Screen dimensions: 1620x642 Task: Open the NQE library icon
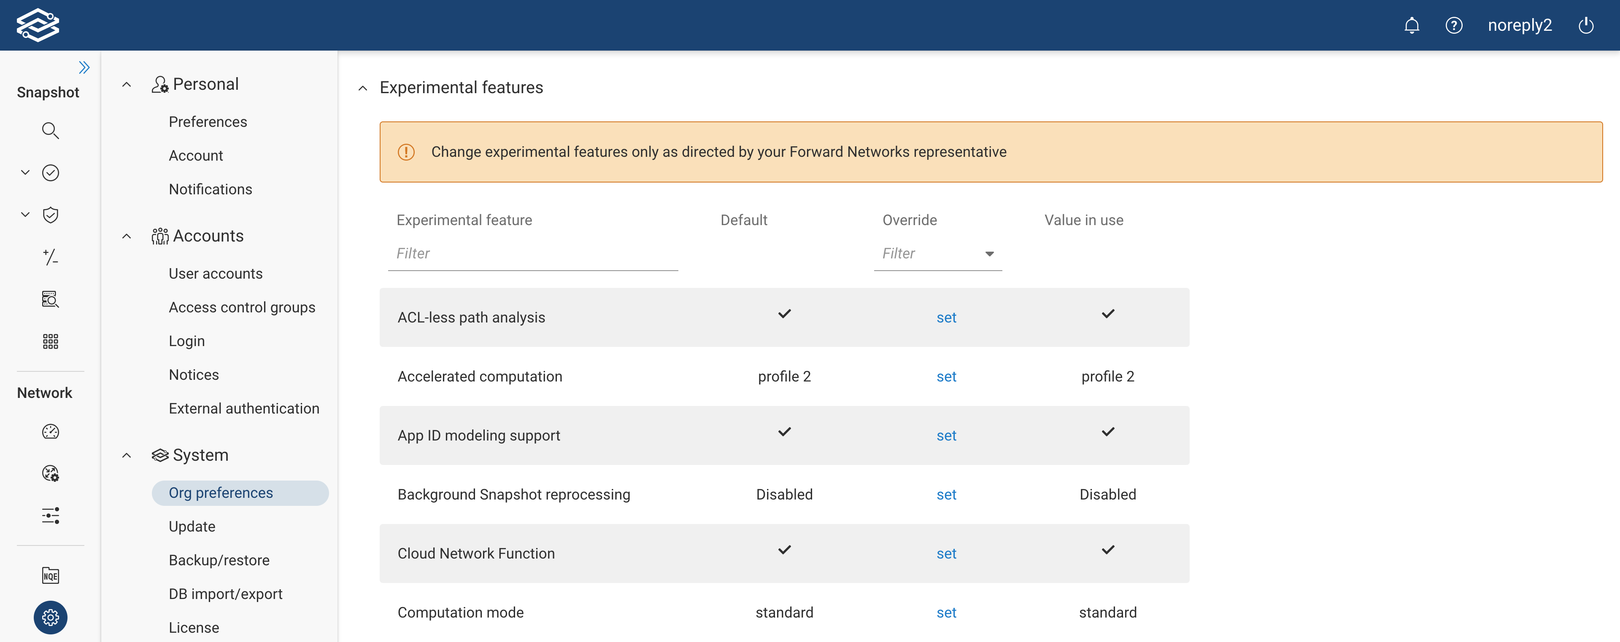[50, 575]
